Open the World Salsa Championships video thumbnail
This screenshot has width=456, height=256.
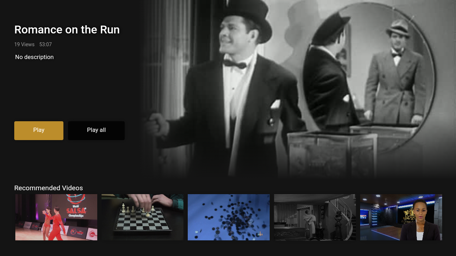pos(56,217)
